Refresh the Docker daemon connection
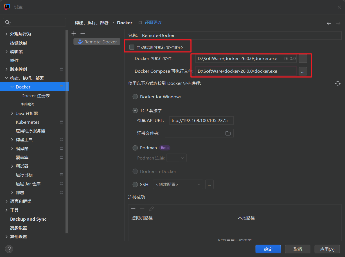Viewport: 345px width, 257px height. [338, 83]
